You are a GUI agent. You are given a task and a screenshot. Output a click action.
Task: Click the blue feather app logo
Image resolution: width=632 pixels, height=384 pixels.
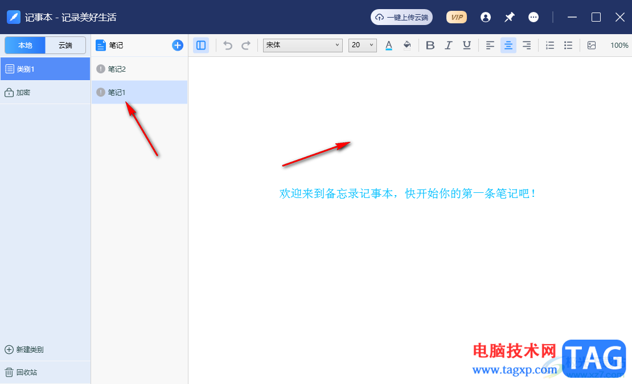(14, 17)
